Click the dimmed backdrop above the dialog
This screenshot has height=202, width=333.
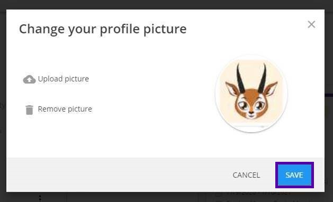pos(166,4)
